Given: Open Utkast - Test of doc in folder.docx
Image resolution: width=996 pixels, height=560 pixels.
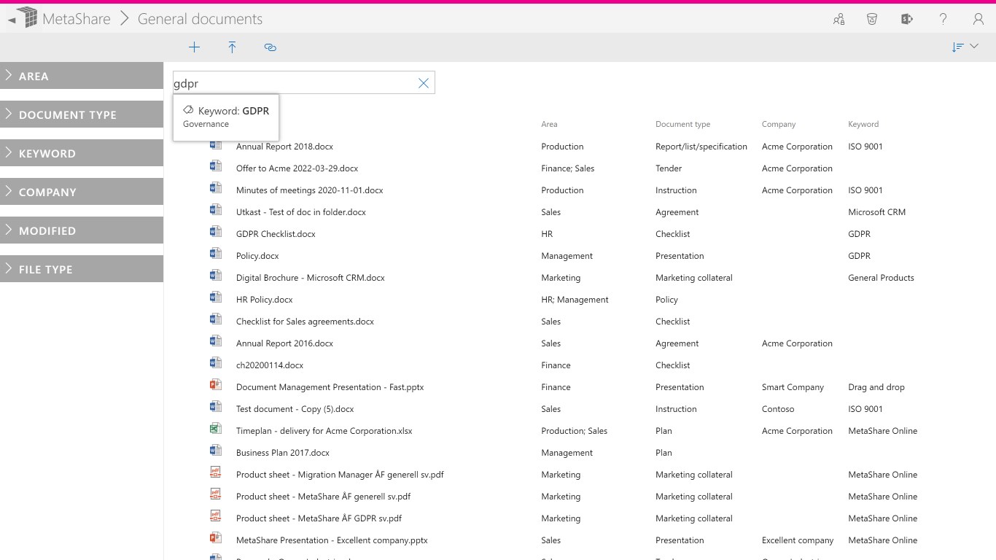Looking at the screenshot, I should click(300, 212).
